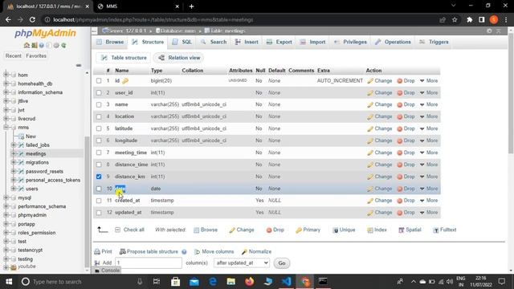Click the Go button to add columns

coord(282,263)
